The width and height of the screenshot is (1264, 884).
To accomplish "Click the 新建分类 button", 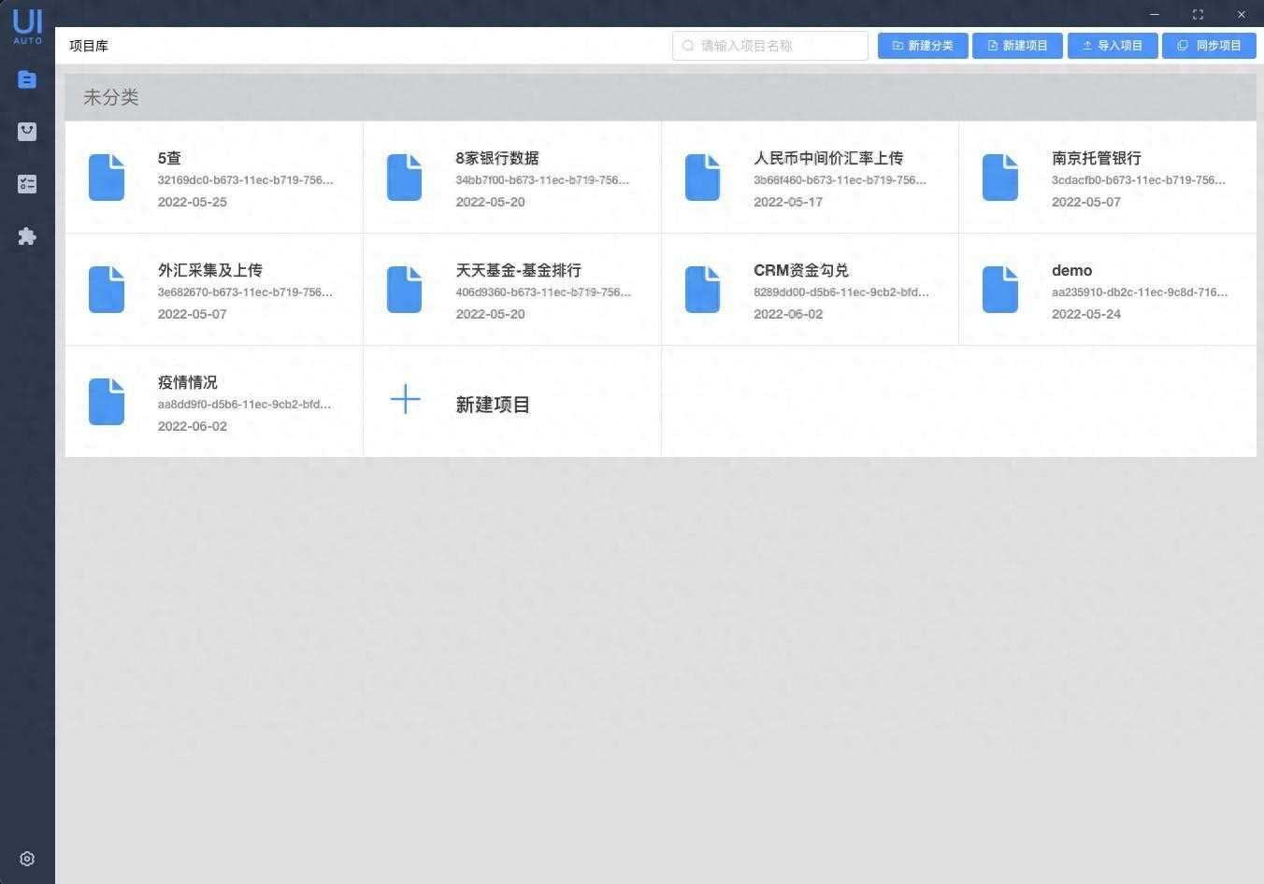I will coord(923,46).
